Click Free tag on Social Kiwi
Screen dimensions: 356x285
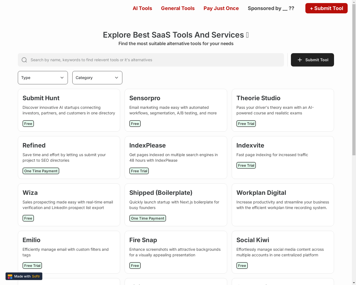click(x=242, y=266)
